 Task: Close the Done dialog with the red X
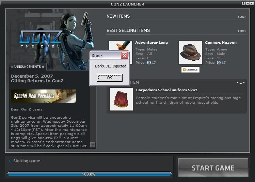(x=124, y=56)
